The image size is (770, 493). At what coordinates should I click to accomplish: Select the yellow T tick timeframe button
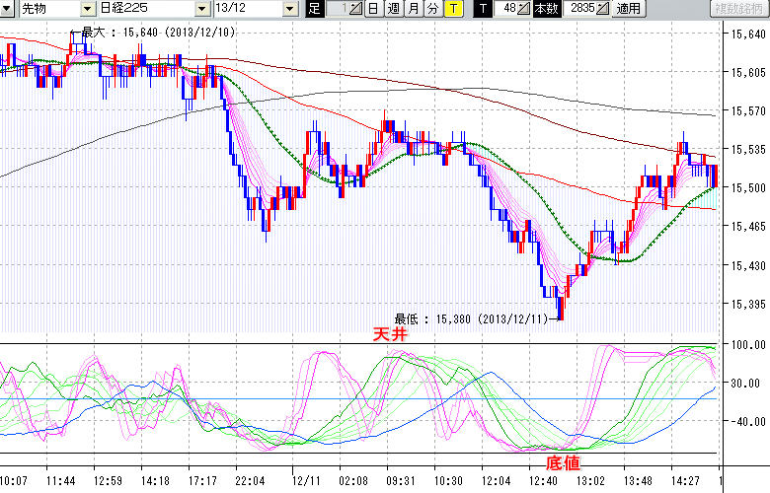452,9
